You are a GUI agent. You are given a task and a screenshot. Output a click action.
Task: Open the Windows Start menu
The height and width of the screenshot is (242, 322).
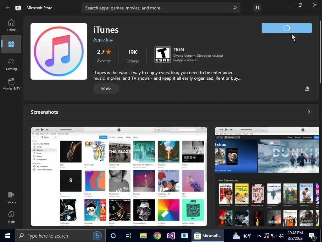[x=8, y=236]
